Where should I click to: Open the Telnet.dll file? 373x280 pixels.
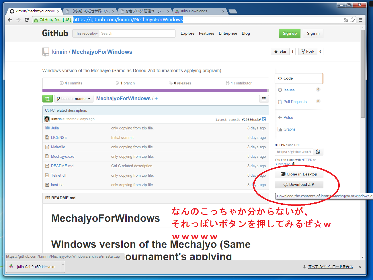point(58,175)
